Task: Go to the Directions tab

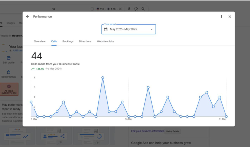Action: tap(85, 41)
